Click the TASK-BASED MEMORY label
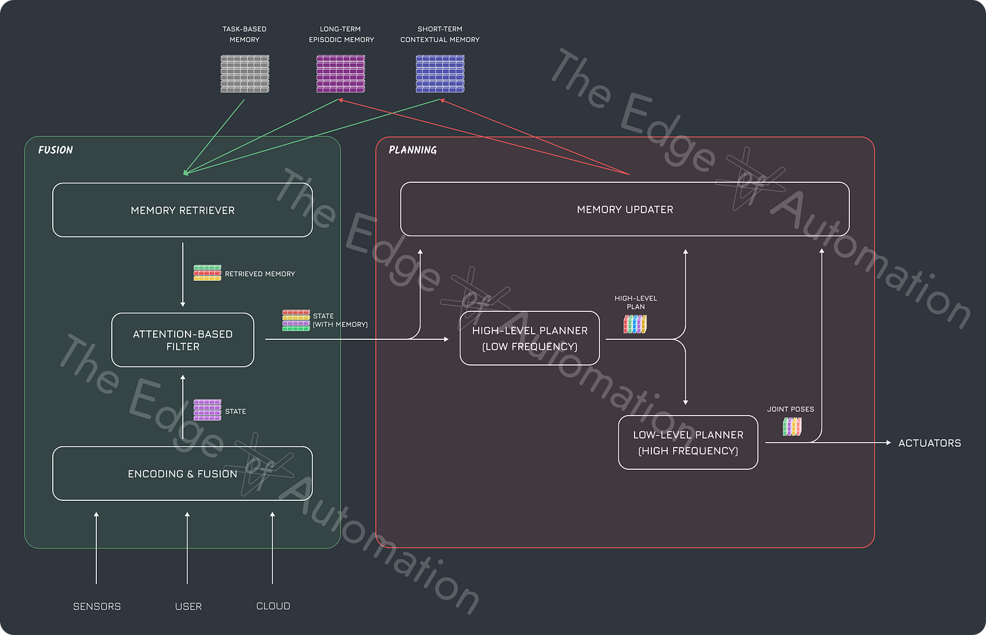Image resolution: width=986 pixels, height=635 pixels. [x=244, y=35]
